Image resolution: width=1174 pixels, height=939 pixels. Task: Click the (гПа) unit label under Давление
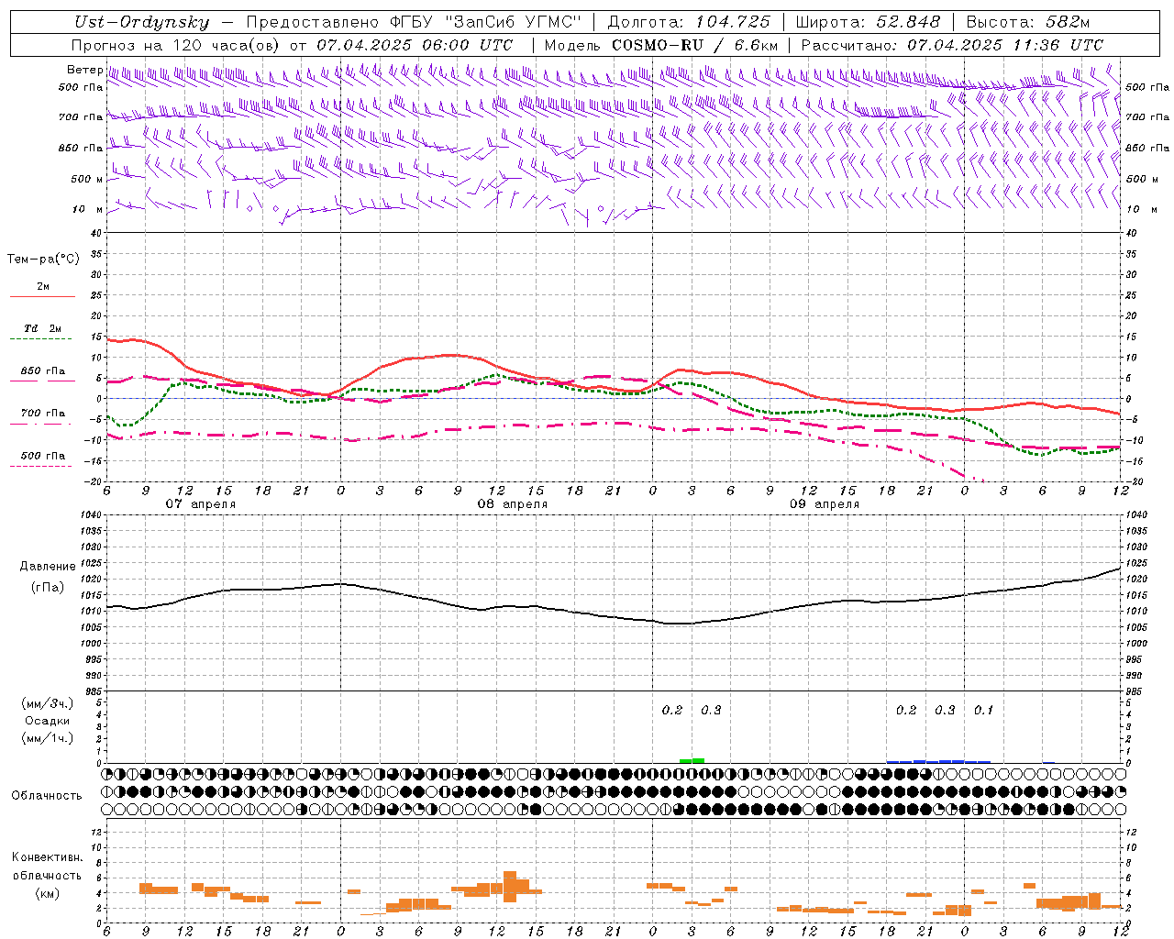click(47, 588)
